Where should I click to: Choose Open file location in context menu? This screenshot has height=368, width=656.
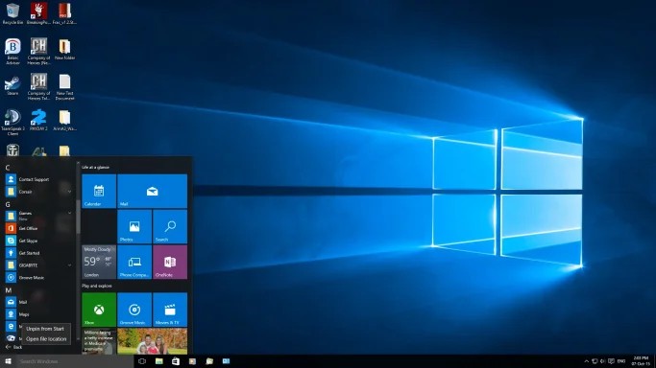(x=46, y=339)
